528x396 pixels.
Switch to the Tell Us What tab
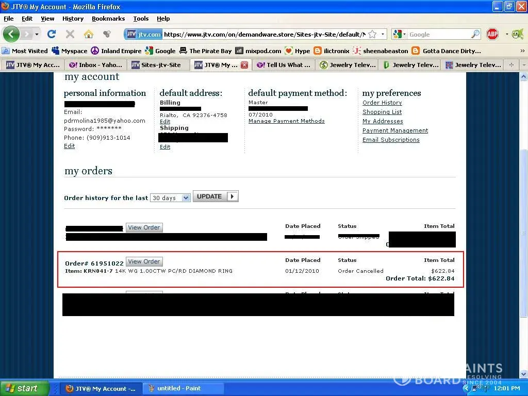point(284,64)
